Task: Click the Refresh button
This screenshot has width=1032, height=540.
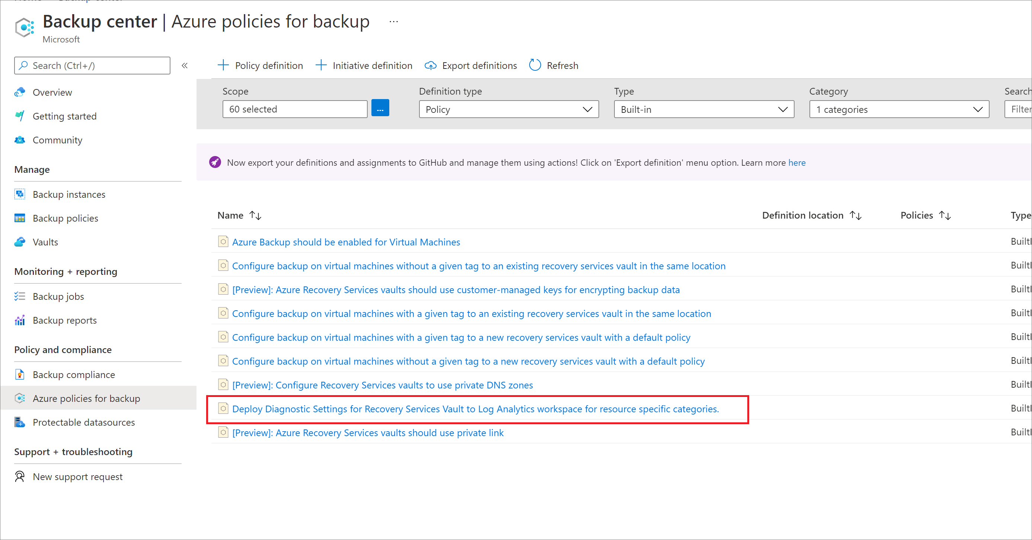Action: tap(554, 65)
